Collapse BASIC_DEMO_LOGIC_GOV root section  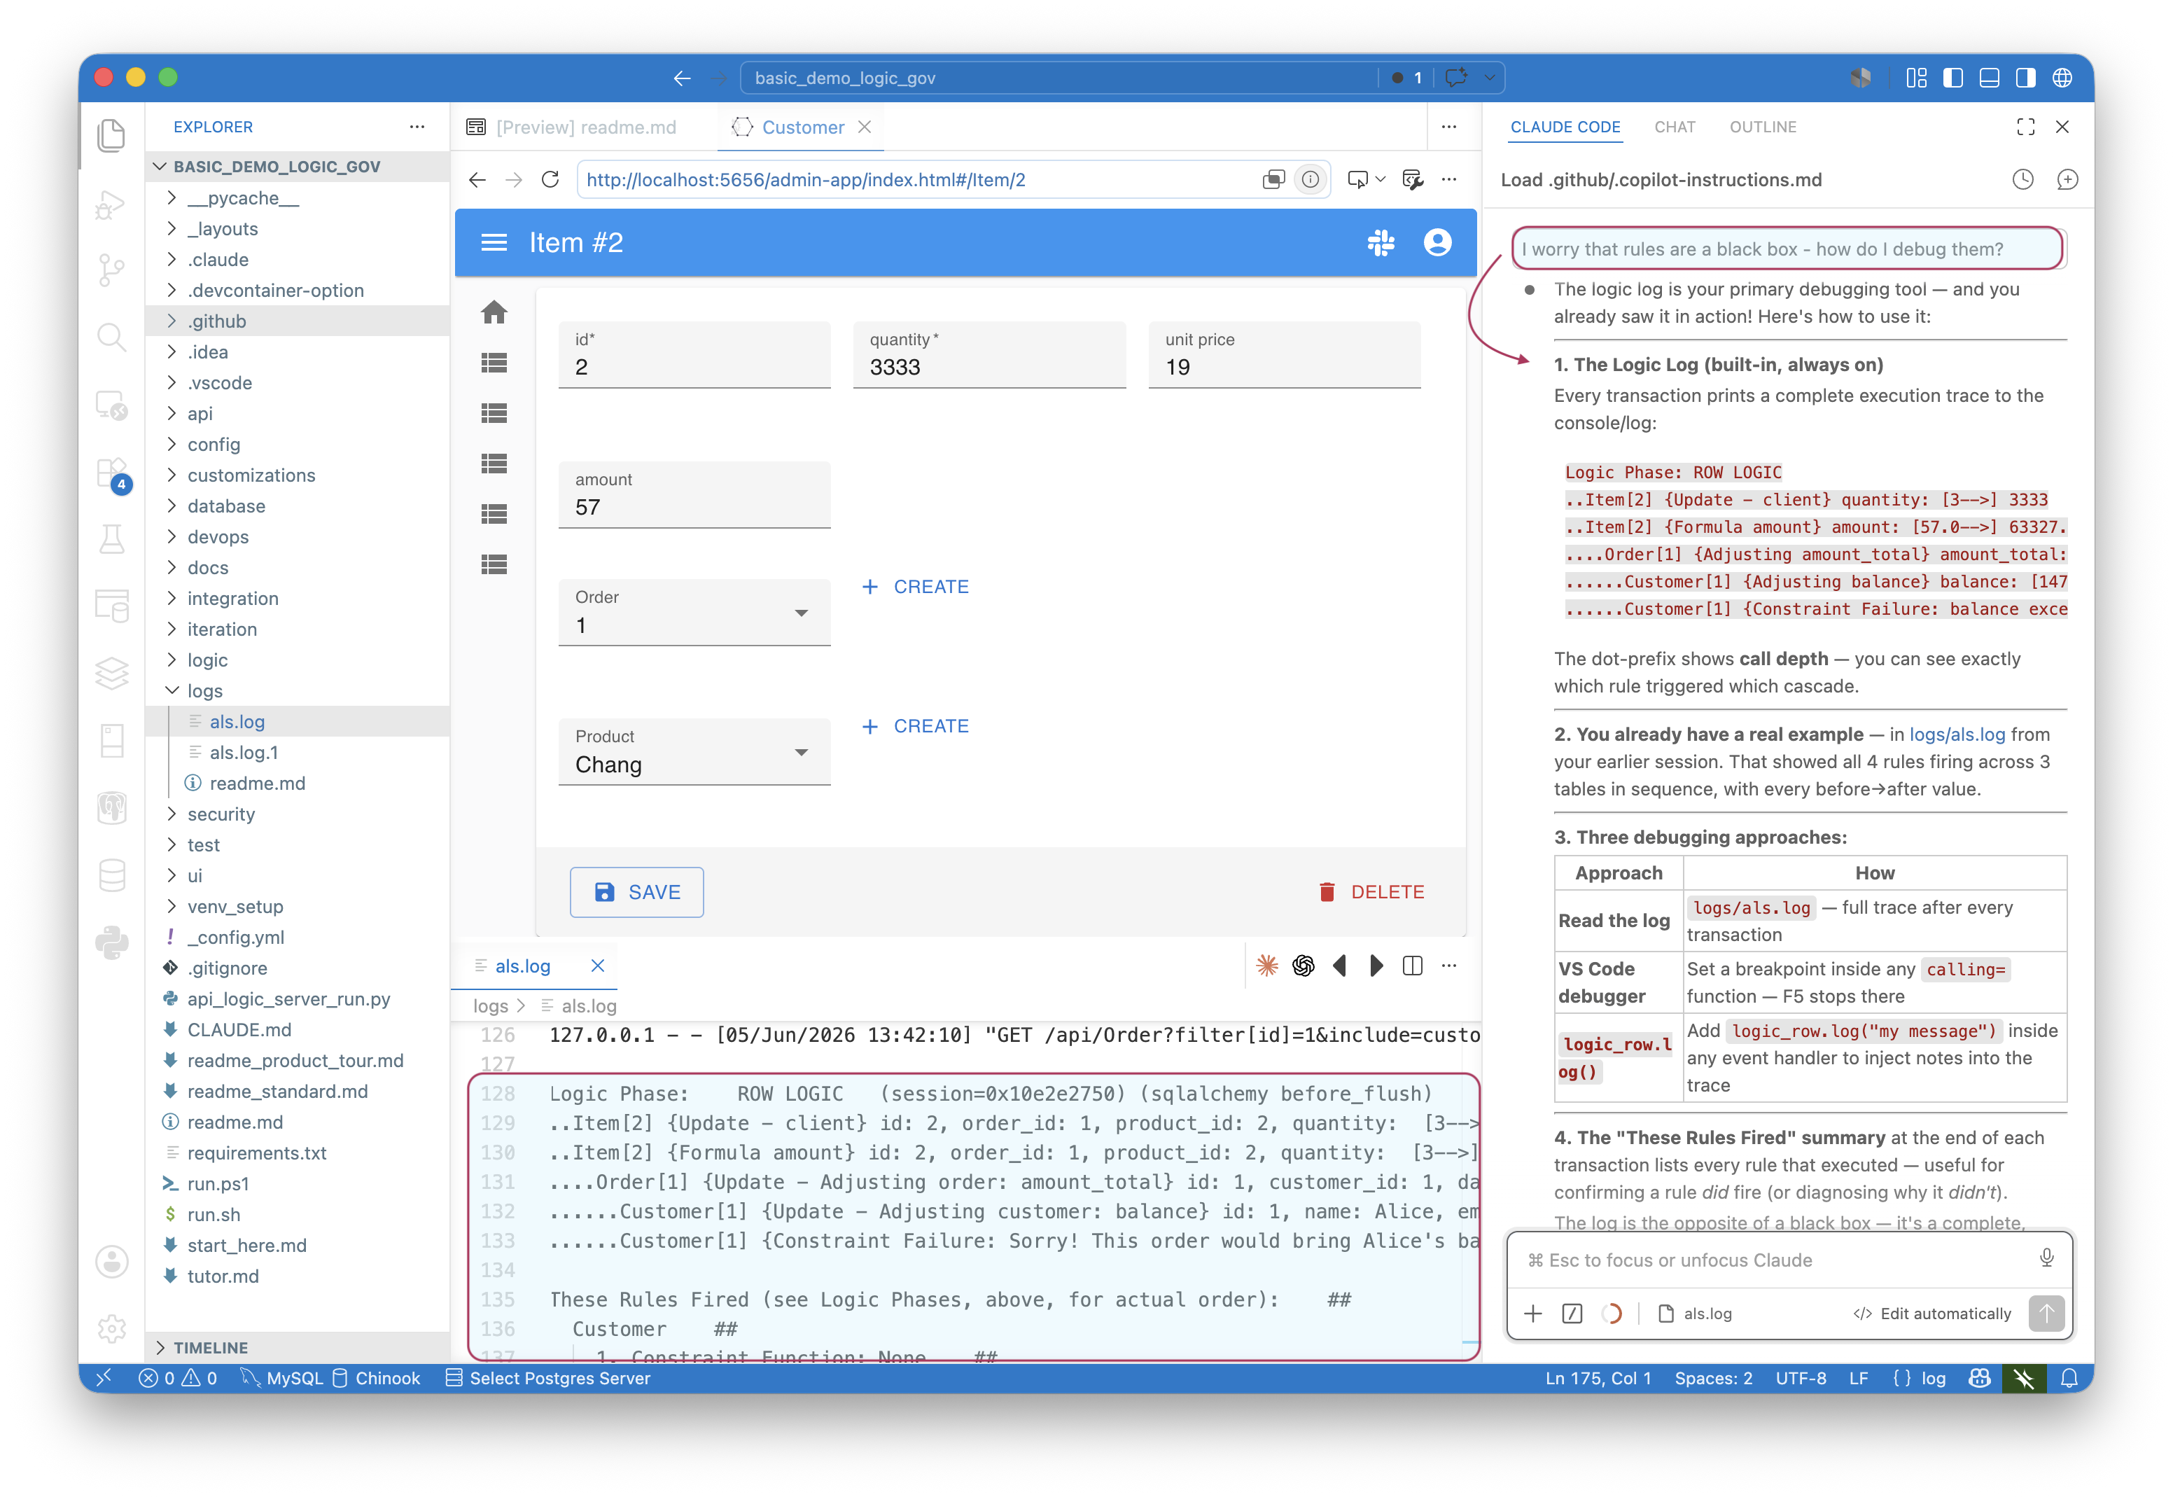tap(298, 166)
